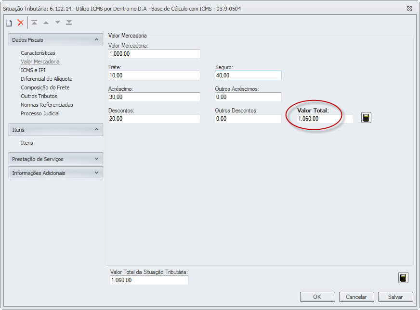The width and height of the screenshot is (420, 310).
Task: Open Outros Tributos from the sidebar
Action: pos(39,96)
